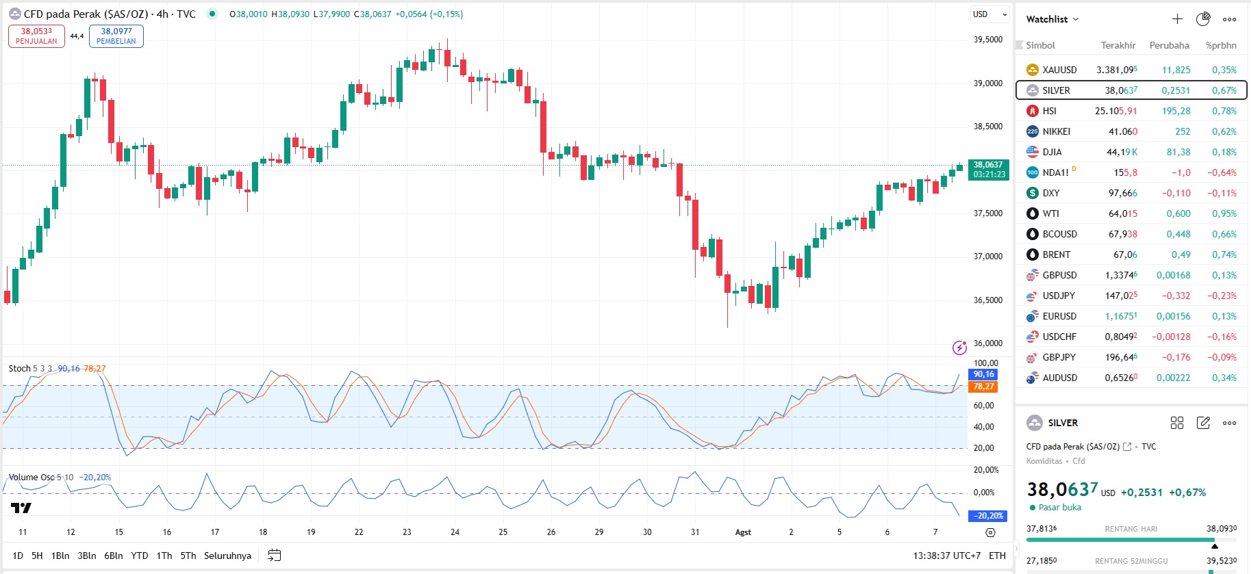
Task: Click the RENTANG HARI range bar
Action: (1131, 540)
